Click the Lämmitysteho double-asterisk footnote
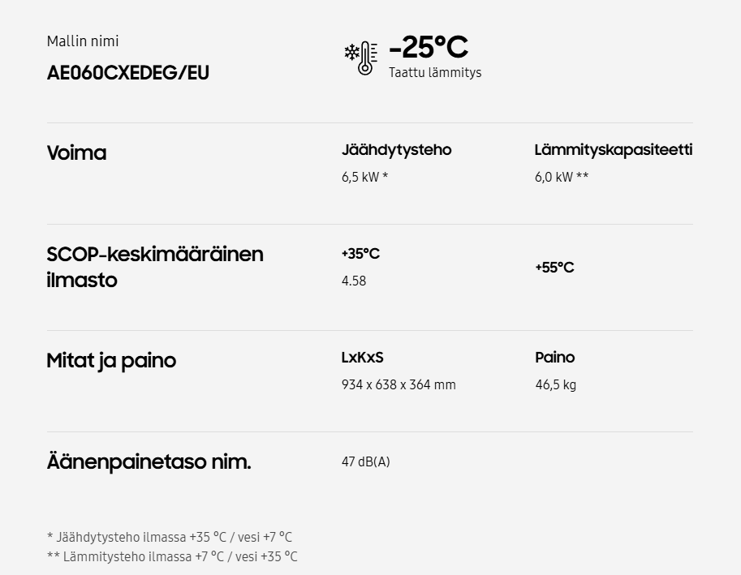 coord(172,556)
